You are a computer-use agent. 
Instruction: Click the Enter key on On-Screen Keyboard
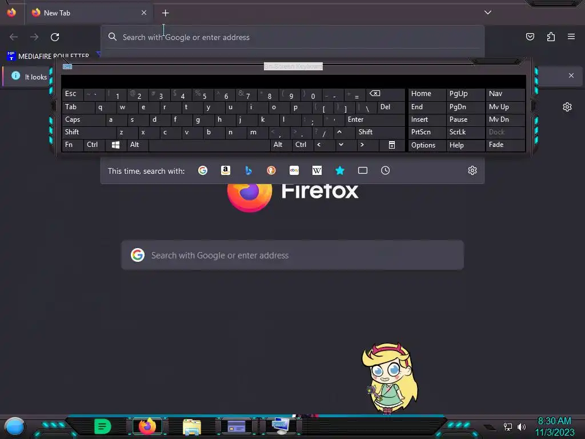[374, 120]
